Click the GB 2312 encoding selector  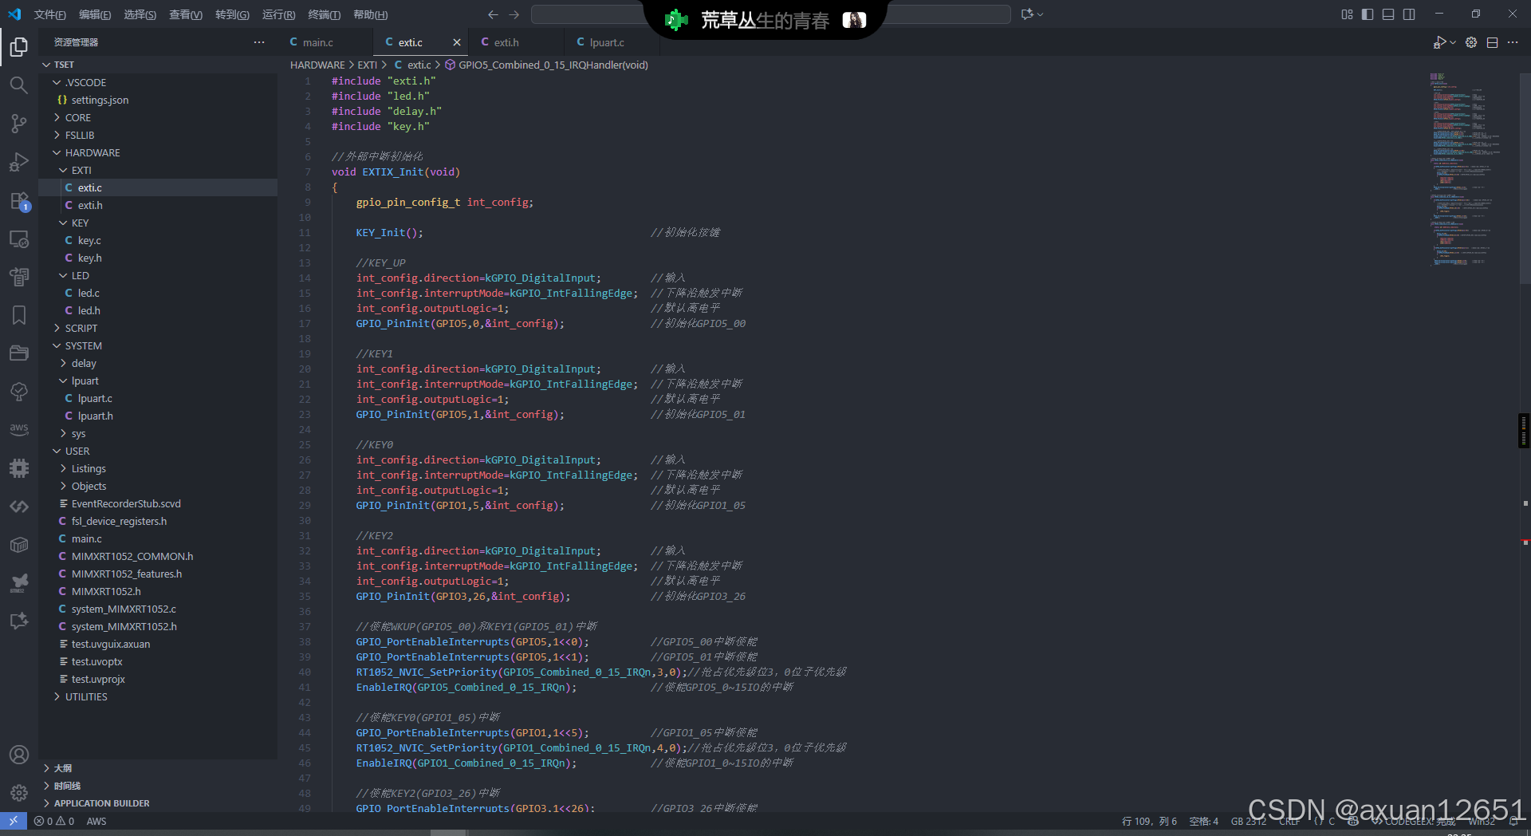tap(1248, 821)
